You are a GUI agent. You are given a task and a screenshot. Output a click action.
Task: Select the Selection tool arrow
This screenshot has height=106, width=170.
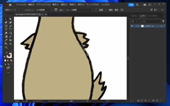(6, 19)
